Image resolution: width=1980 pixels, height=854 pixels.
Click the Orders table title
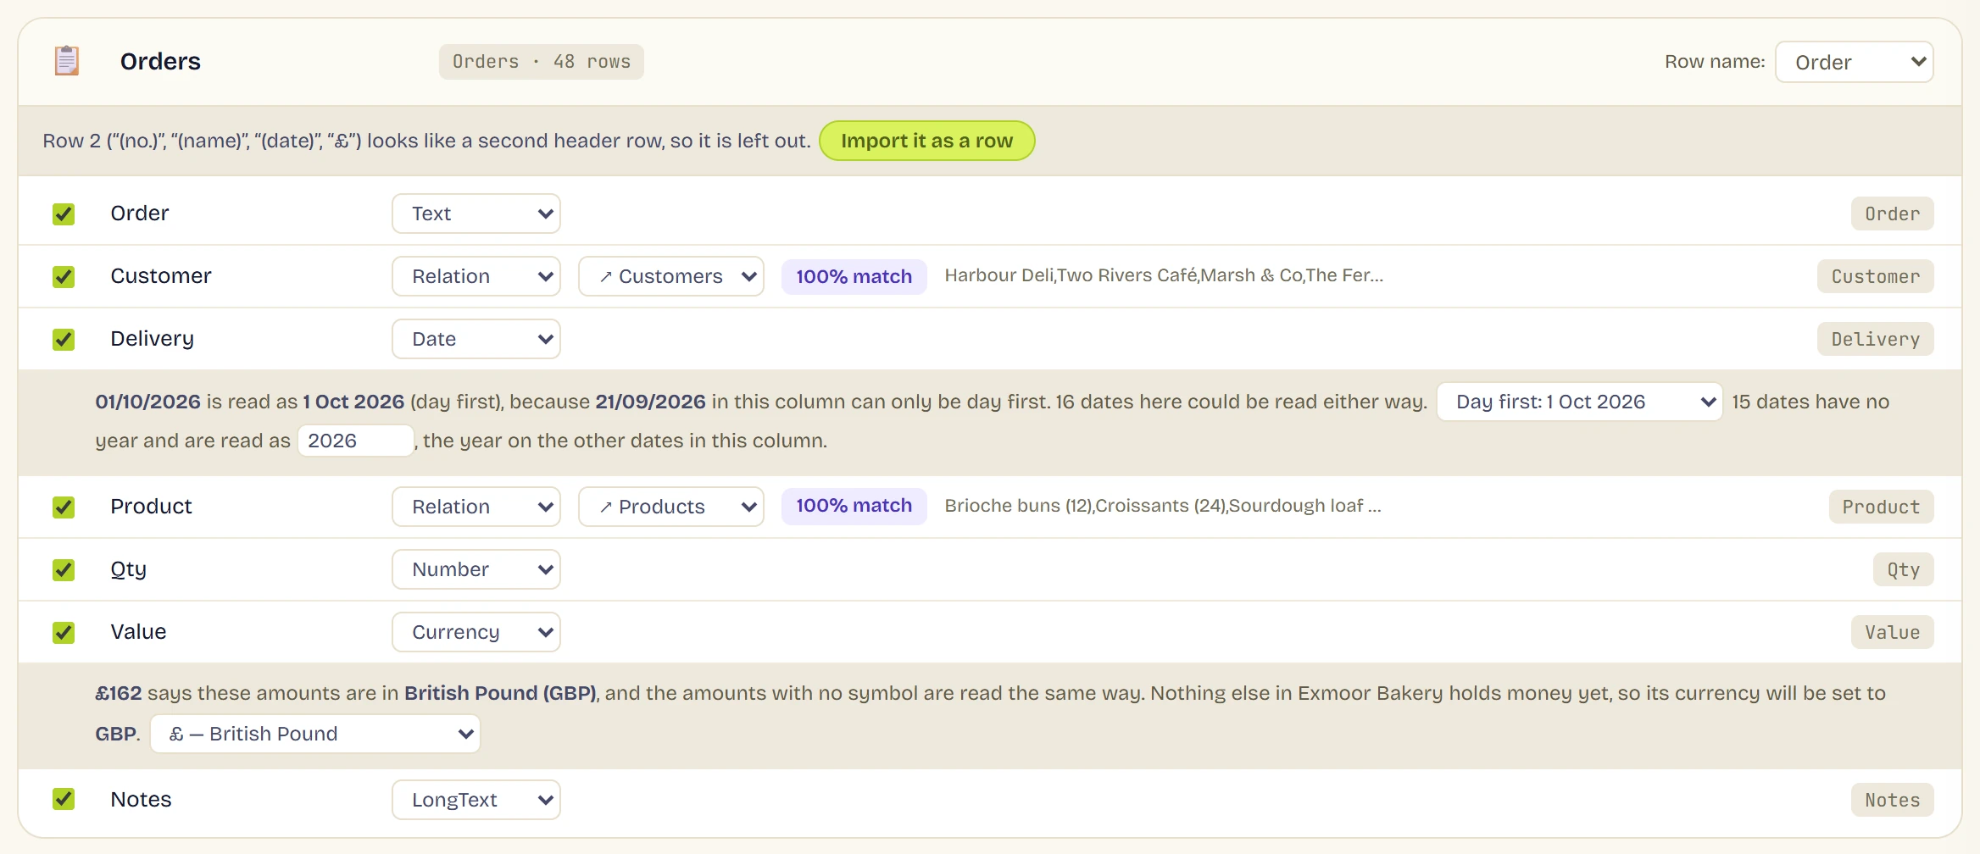160,61
